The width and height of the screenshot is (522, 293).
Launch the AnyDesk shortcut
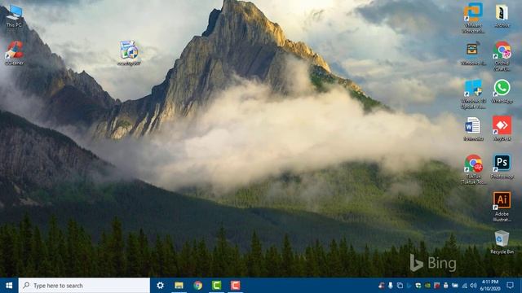(502, 129)
